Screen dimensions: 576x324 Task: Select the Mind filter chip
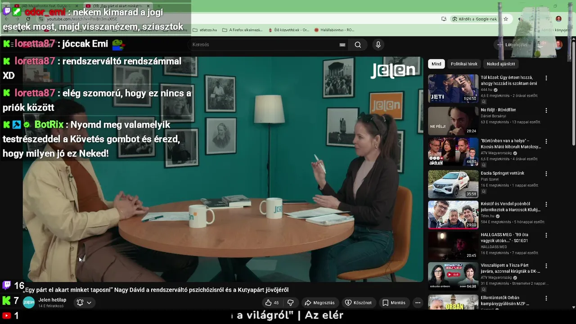click(436, 64)
